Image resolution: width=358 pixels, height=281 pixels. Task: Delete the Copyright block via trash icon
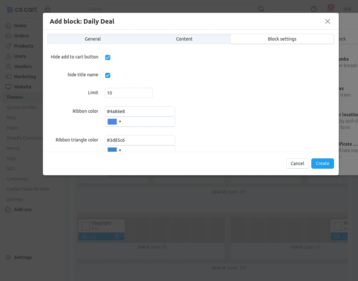point(117,236)
